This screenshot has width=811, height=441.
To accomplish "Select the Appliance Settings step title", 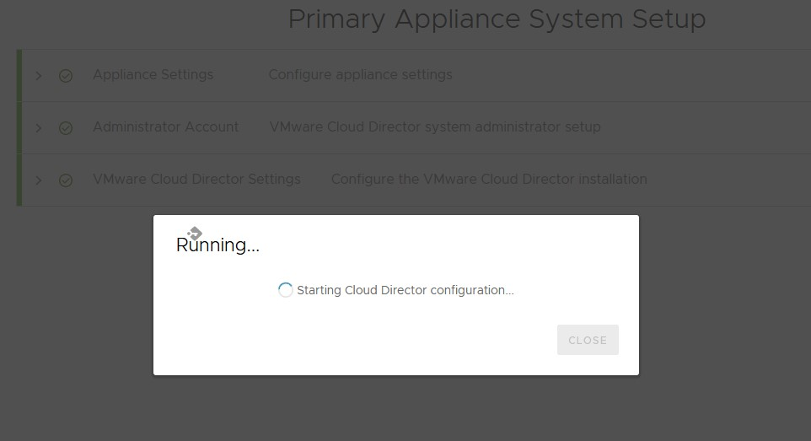I will 153,74.
